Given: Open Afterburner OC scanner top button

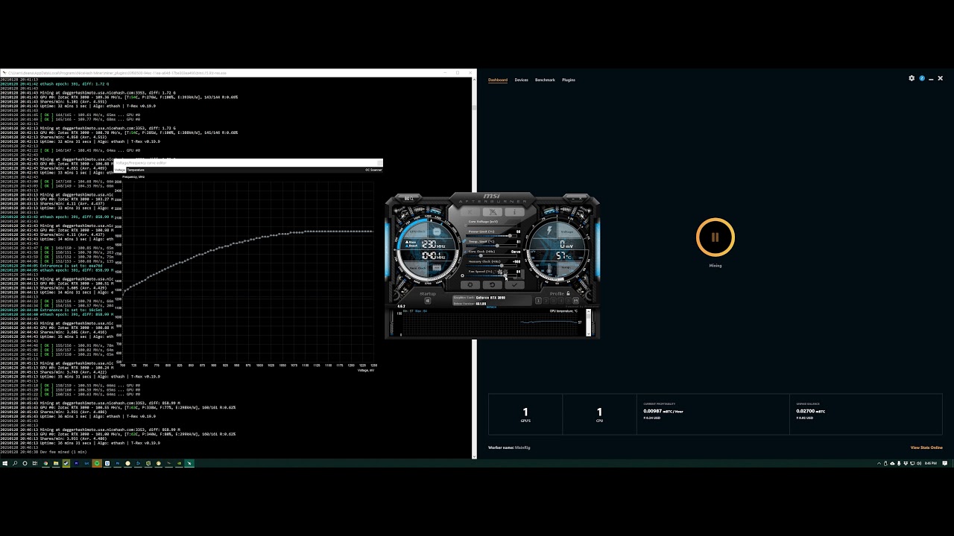Looking at the screenshot, I should coord(492,211).
